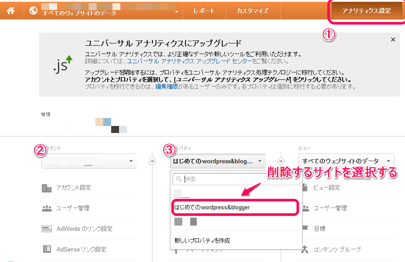Expand the account selector dropdown

[x=89, y=161]
